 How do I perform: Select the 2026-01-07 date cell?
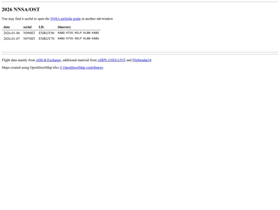click(11, 39)
